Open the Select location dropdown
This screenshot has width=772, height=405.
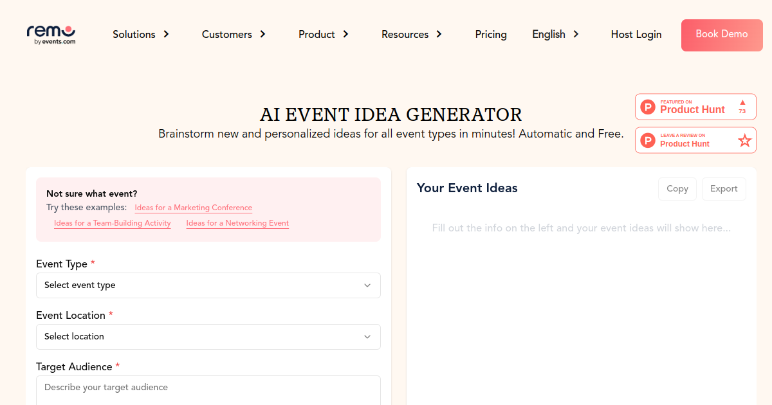pos(208,337)
